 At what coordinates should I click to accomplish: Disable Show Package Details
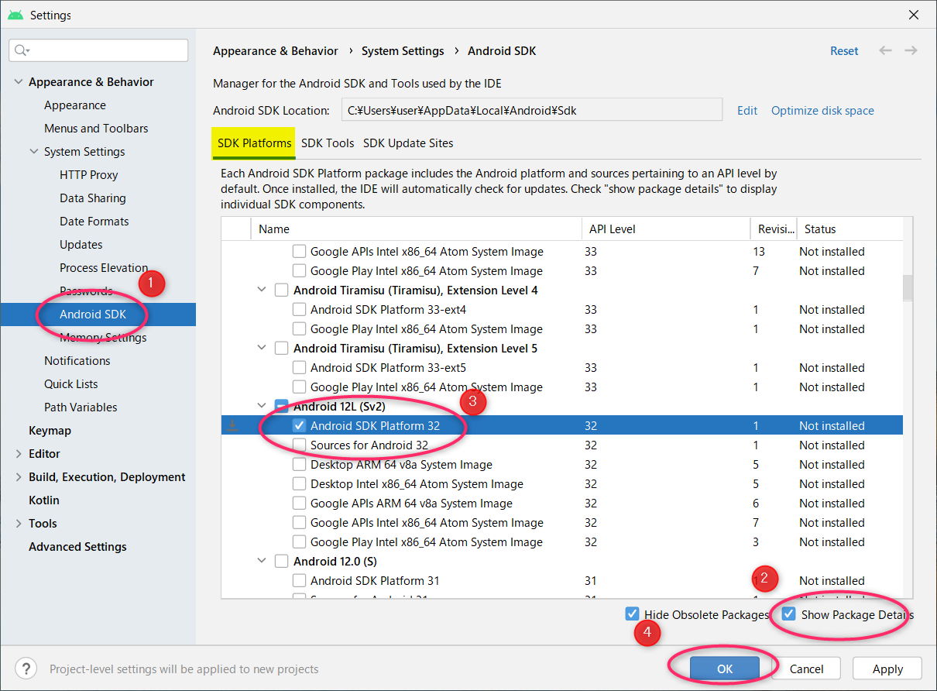coord(789,613)
